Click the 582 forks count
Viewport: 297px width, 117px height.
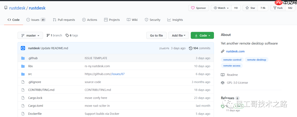pos(290,8)
